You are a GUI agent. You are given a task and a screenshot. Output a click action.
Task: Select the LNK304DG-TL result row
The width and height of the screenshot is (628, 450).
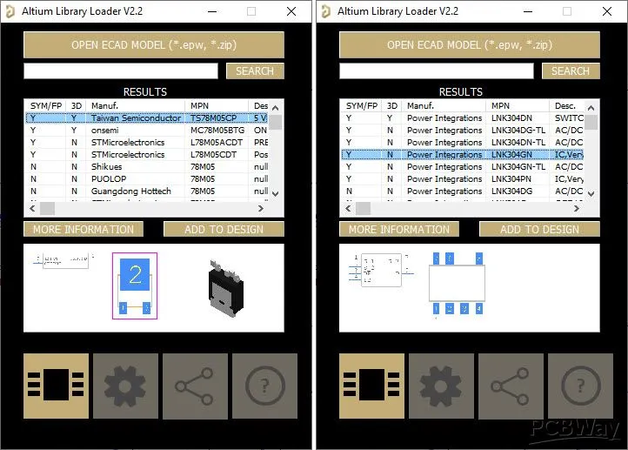pos(462,131)
